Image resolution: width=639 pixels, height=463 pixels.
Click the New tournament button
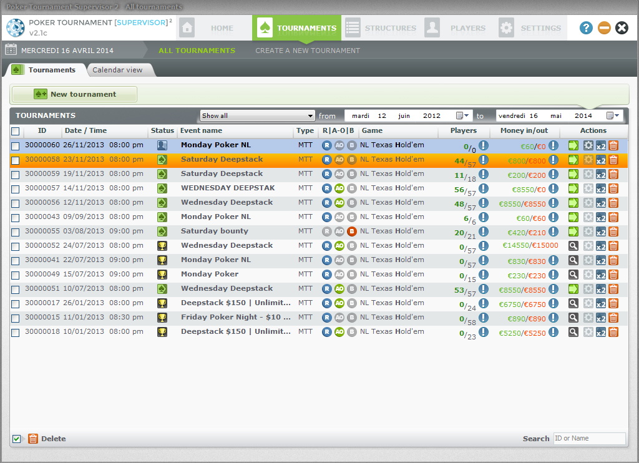point(74,94)
